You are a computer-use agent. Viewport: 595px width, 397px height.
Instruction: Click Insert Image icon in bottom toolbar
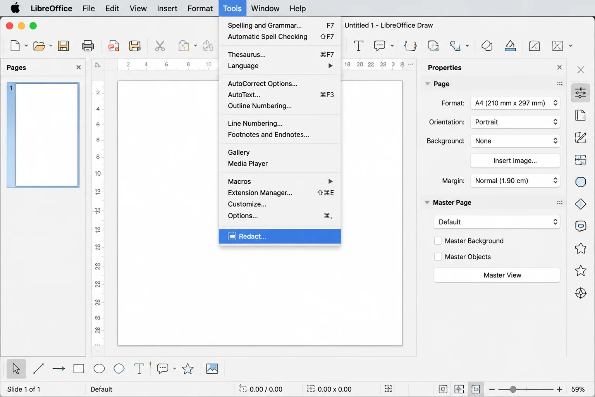coord(212,368)
